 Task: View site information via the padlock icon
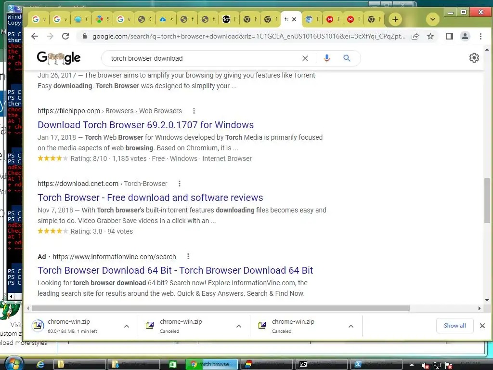tap(85, 36)
